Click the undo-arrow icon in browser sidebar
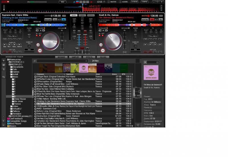 tap(4, 77)
